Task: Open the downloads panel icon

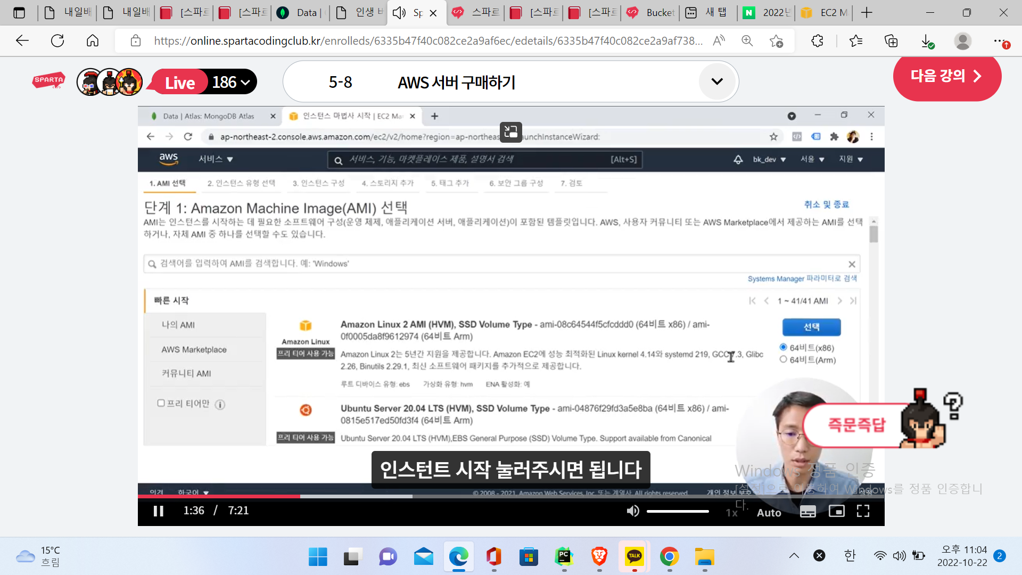Action: 927,40
